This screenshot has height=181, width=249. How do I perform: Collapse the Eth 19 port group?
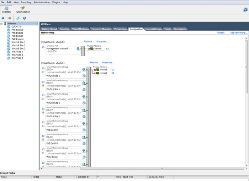tap(43, 85)
